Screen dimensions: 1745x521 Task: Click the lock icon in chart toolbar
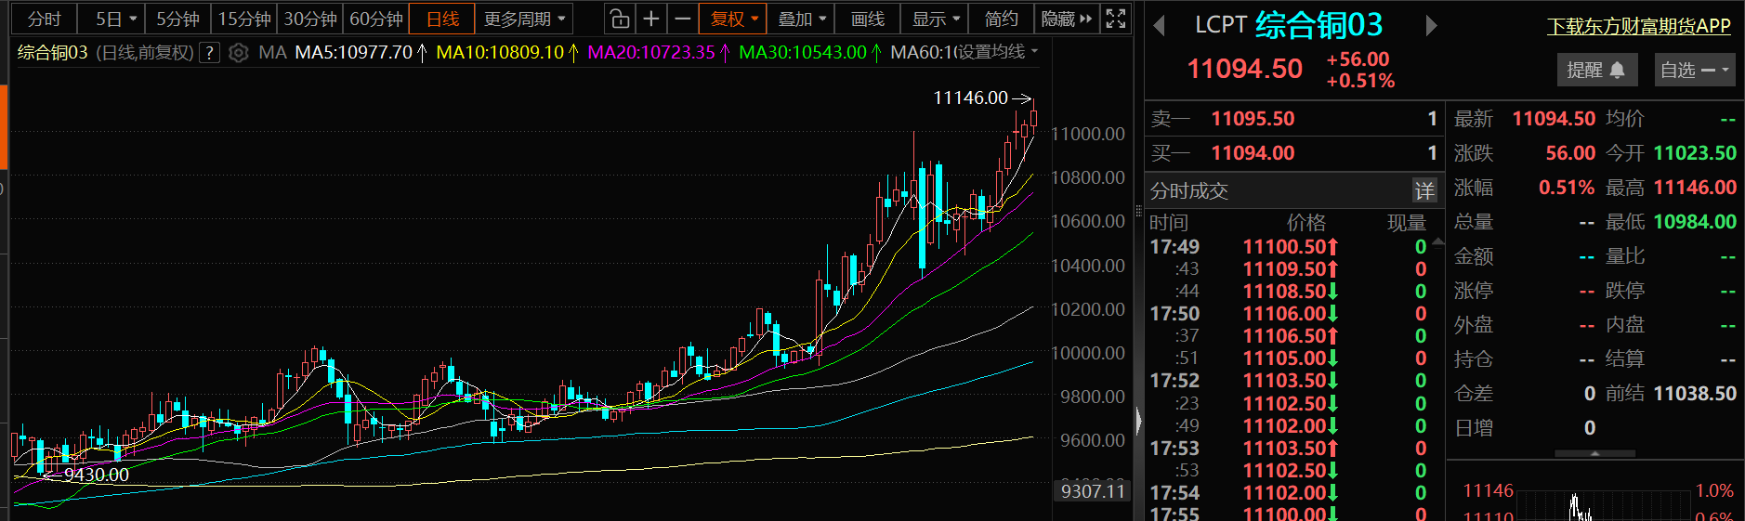pyautogui.click(x=620, y=19)
